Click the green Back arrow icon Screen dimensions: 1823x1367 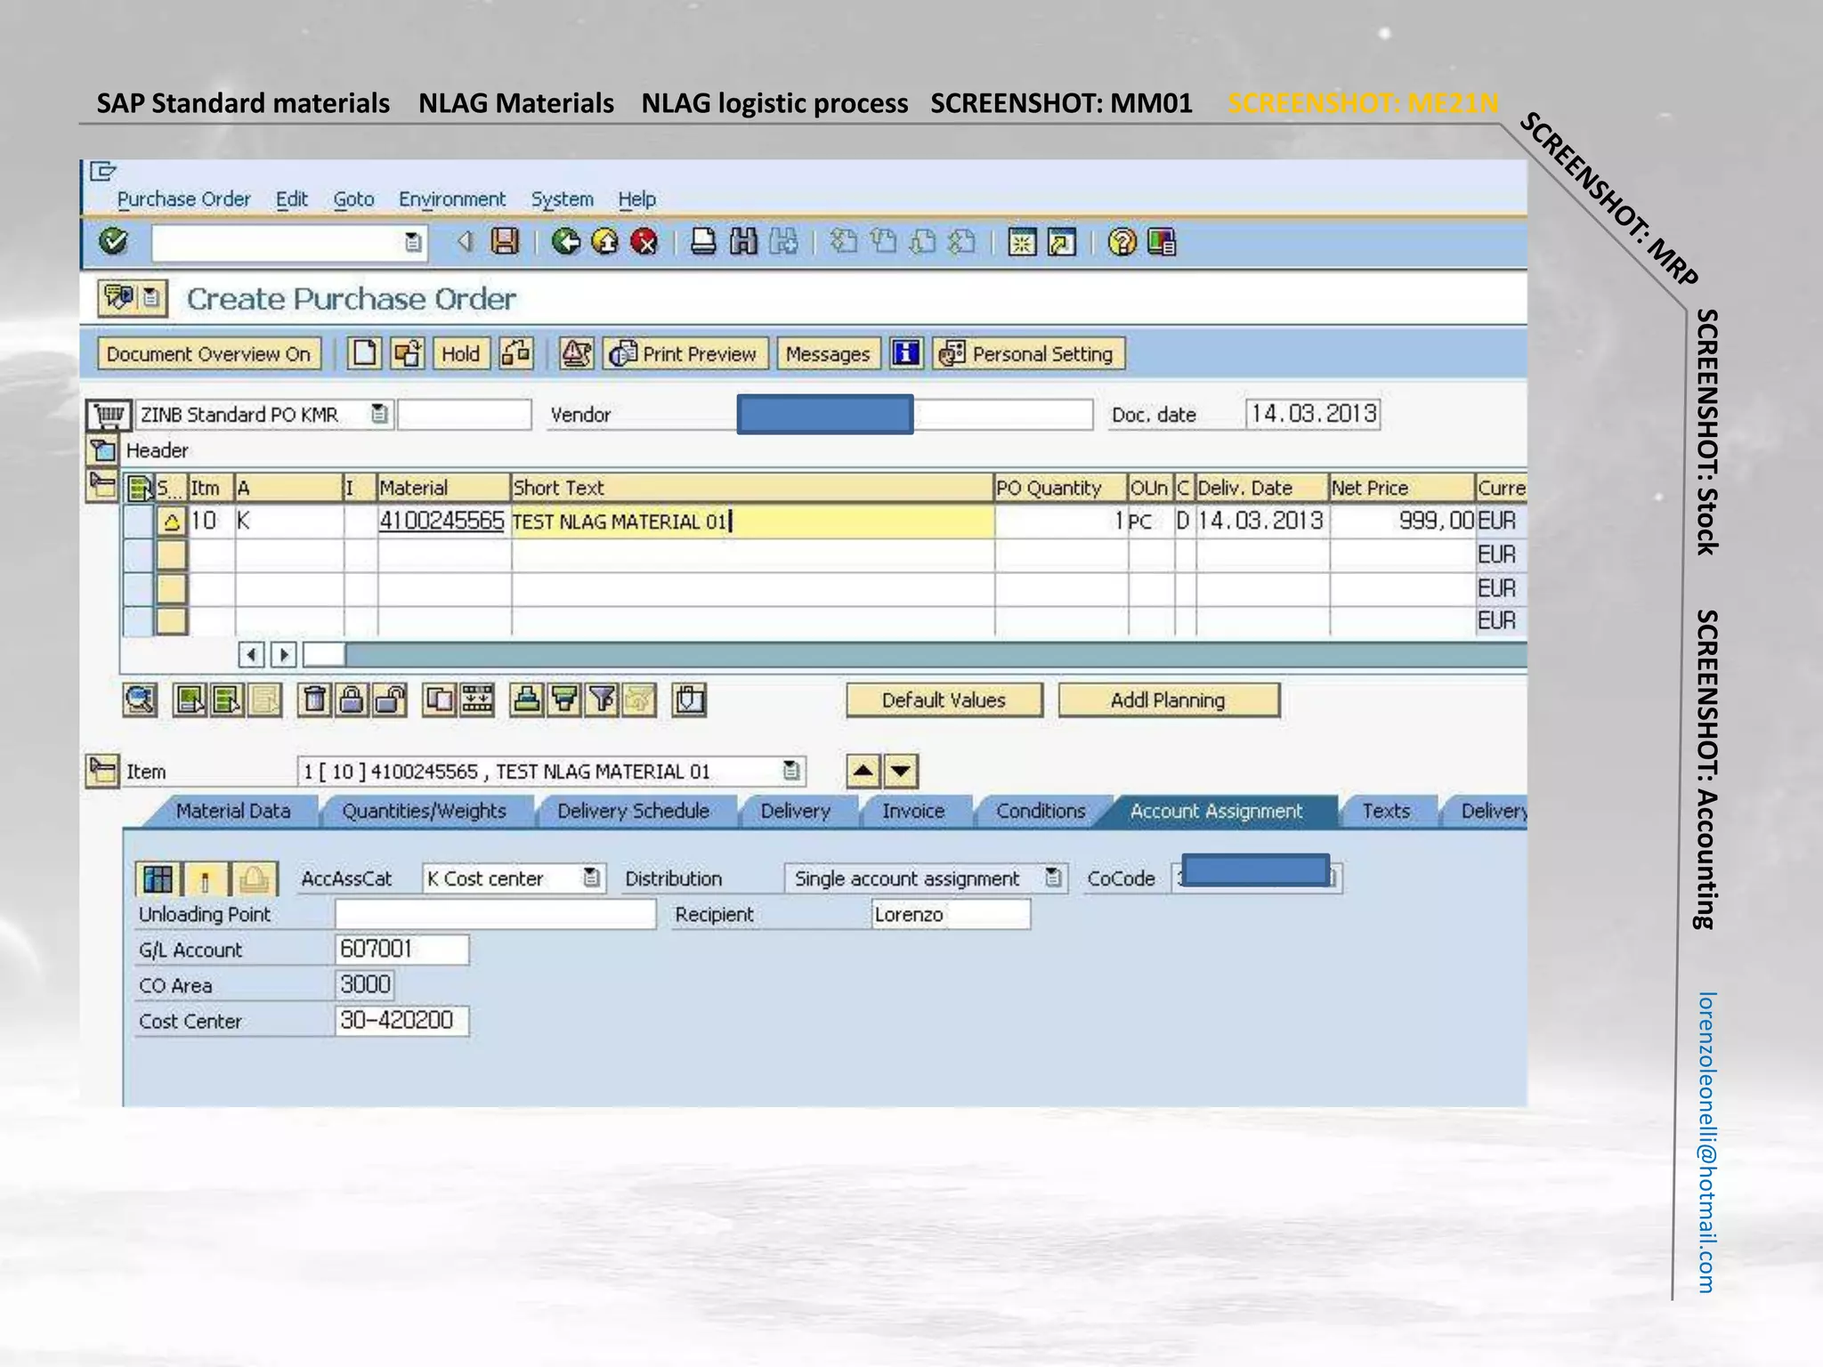(x=565, y=241)
